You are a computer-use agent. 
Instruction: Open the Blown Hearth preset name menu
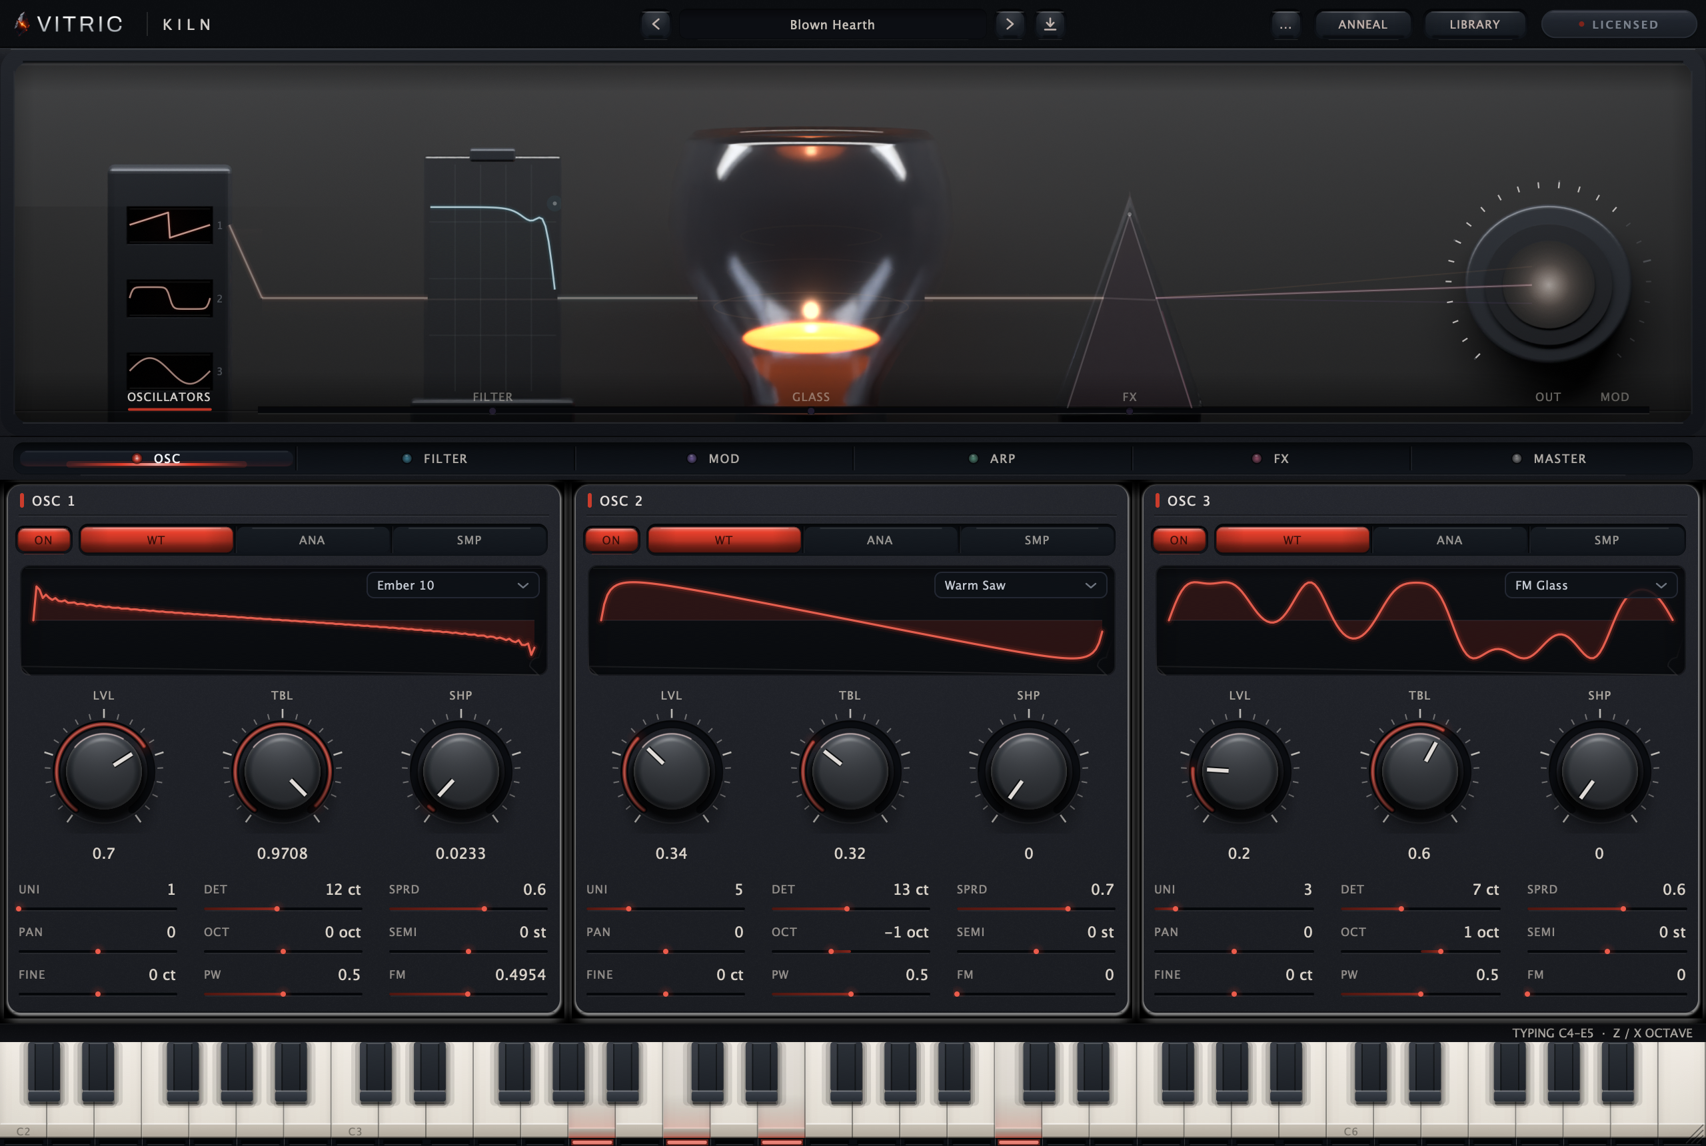[x=832, y=24]
